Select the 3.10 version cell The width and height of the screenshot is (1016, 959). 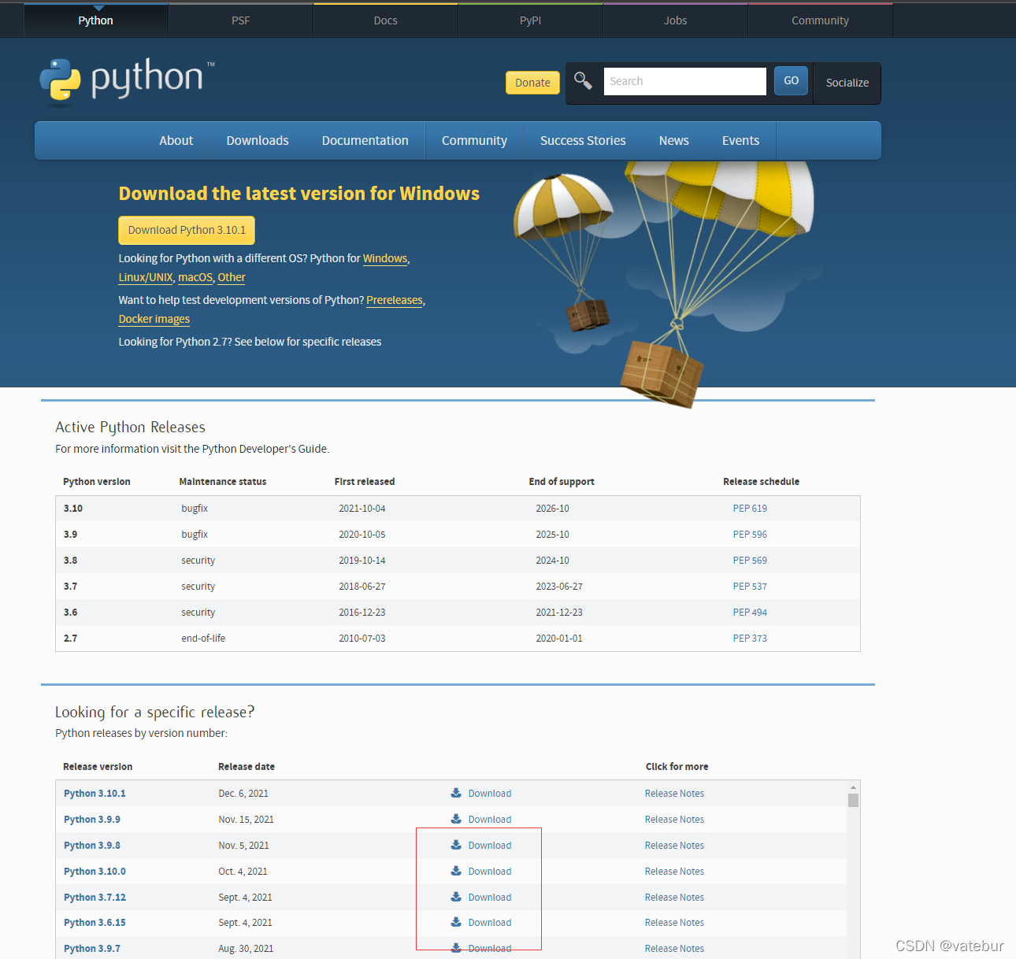(x=73, y=509)
